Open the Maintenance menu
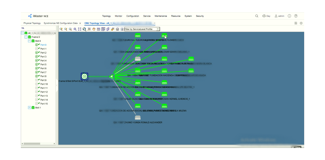Screen dimensions: 325x160 pyautogui.click(x=161, y=16)
